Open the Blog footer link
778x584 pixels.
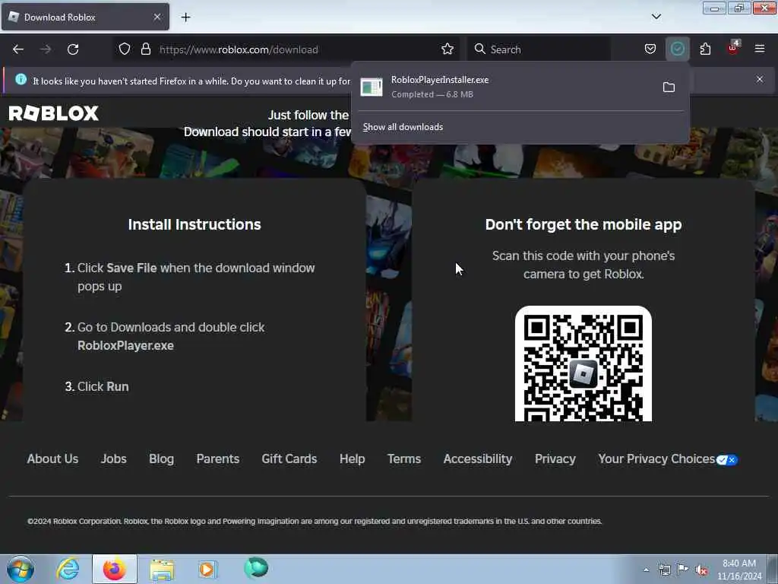click(x=161, y=459)
